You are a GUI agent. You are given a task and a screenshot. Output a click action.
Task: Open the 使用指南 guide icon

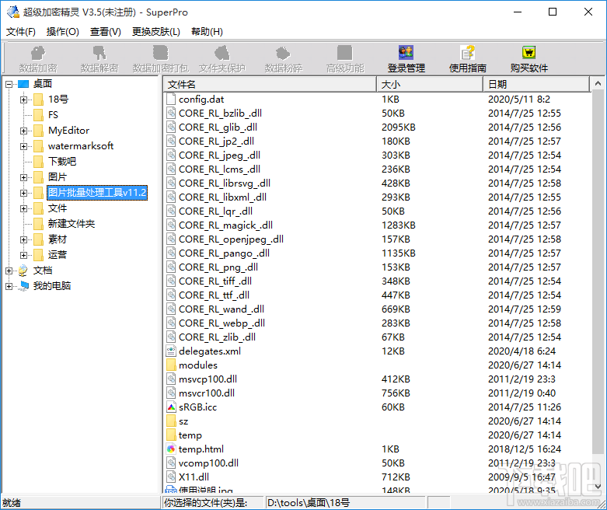(x=468, y=54)
